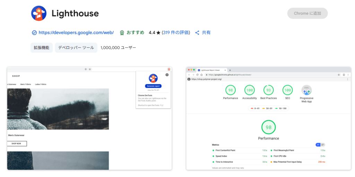Open the developers.google.com/web link
This screenshot has height=177, width=355.
76,33
